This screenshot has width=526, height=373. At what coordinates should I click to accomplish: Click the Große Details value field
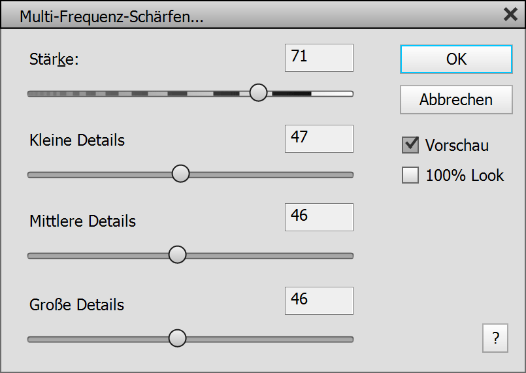pos(319,300)
